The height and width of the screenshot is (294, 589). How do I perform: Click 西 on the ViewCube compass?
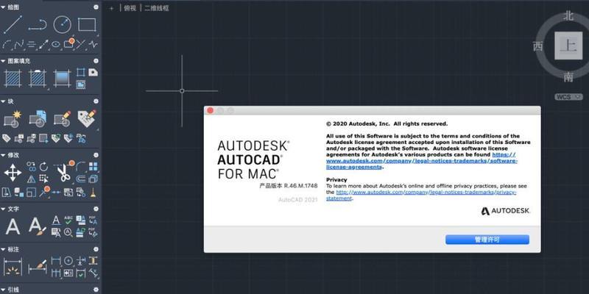538,46
